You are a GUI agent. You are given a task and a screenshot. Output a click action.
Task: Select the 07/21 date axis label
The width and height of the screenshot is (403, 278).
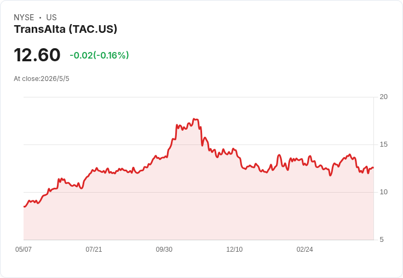tap(94, 250)
